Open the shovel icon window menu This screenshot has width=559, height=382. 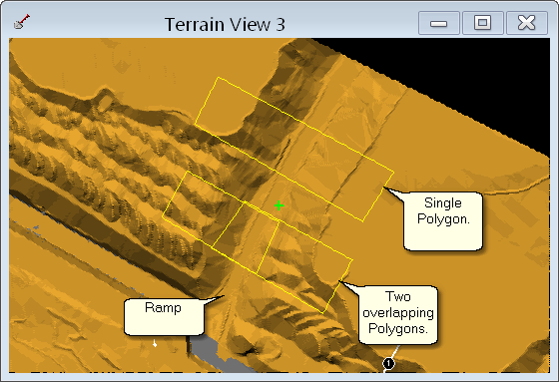click(21, 22)
